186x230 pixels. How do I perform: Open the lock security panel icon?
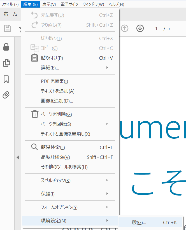6,47
